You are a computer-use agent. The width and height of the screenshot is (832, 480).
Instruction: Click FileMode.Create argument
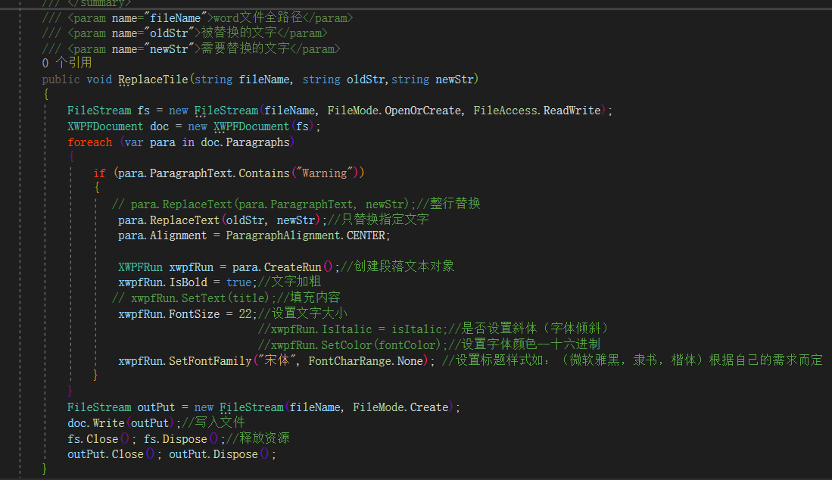[400, 407]
